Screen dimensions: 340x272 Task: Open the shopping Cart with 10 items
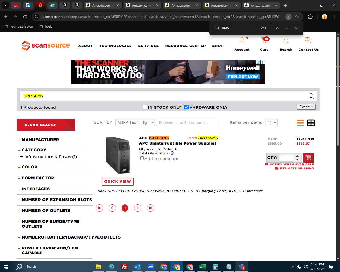(x=265, y=40)
